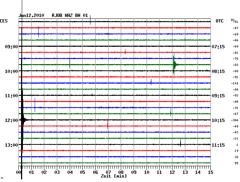Click the 10:00 local time label

pos(11,71)
